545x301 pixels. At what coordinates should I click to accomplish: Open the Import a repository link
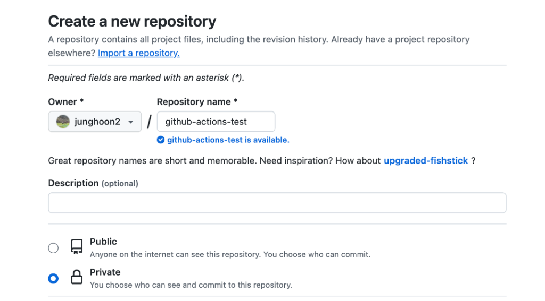point(138,53)
